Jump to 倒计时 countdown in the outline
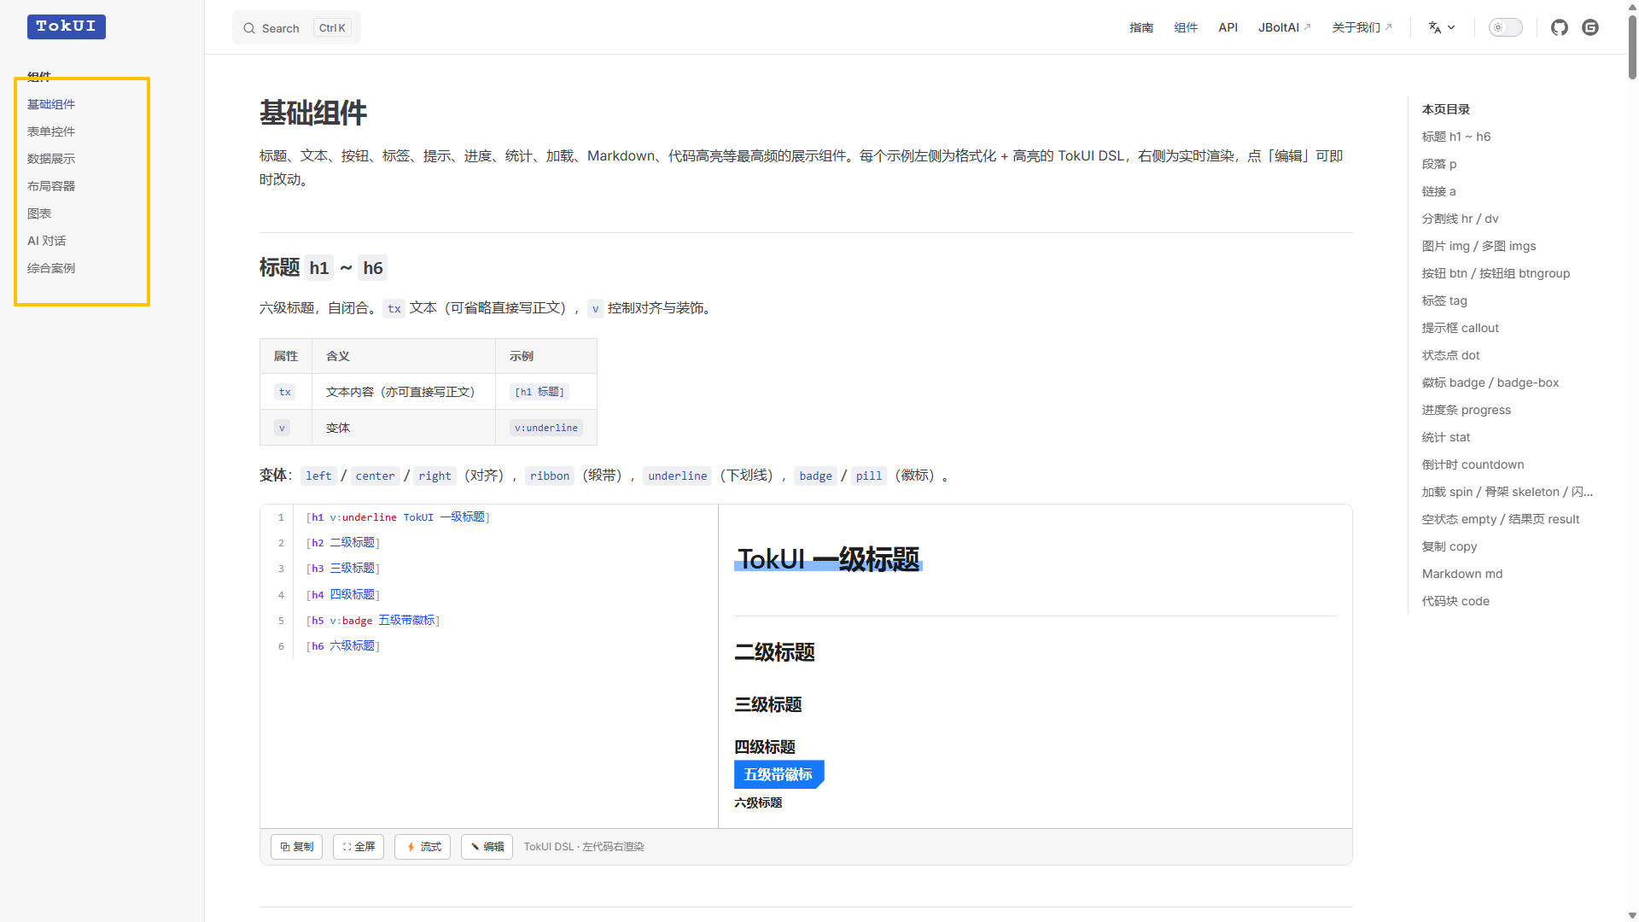This screenshot has width=1639, height=922. click(1473, 464)
